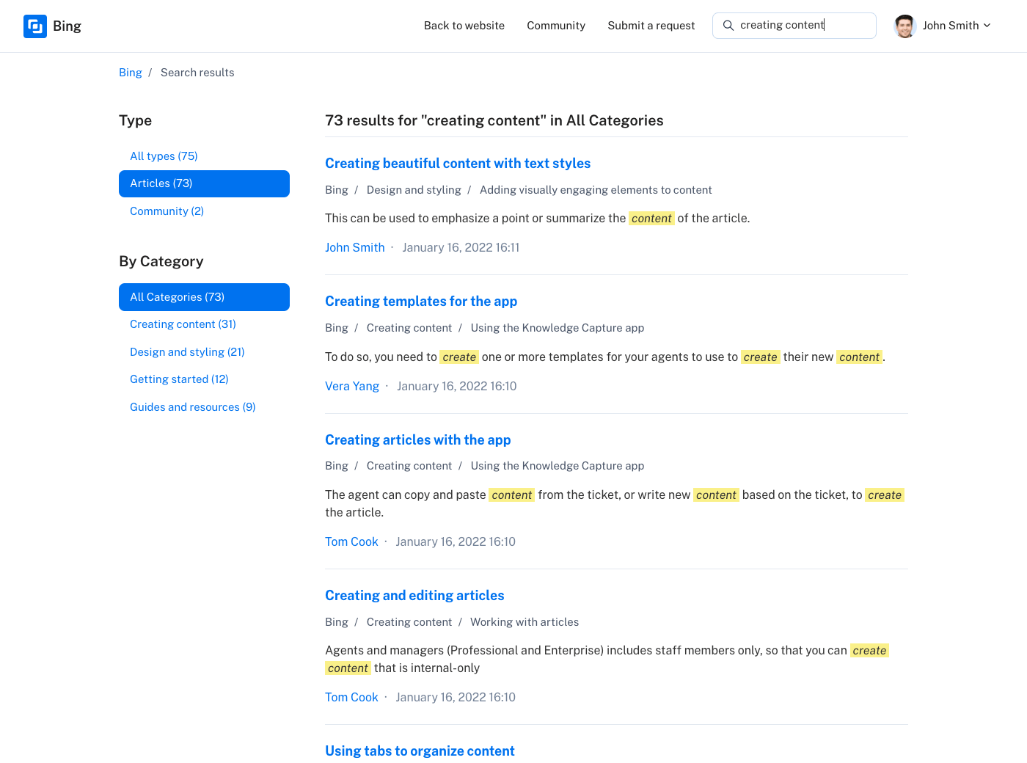
Task: Click the creating content search field
Action: pyautogui.click(x=803, y=26)
